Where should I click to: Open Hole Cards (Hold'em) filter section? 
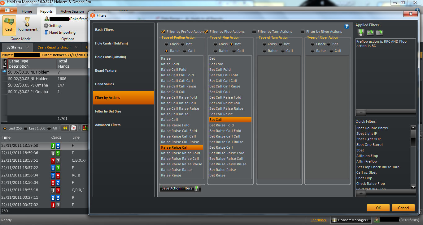click(x=123, y=43)
